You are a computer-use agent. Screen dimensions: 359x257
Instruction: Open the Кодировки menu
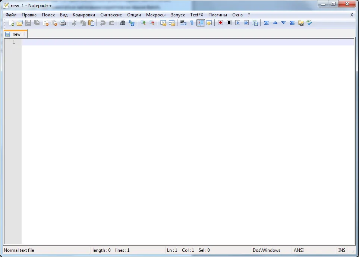[84, 15]
